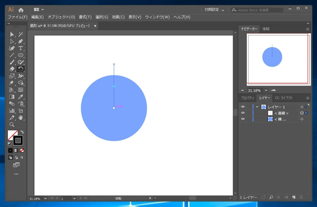
Task: Open the Layers panel hamburger menu
Action: click(308, 98)
